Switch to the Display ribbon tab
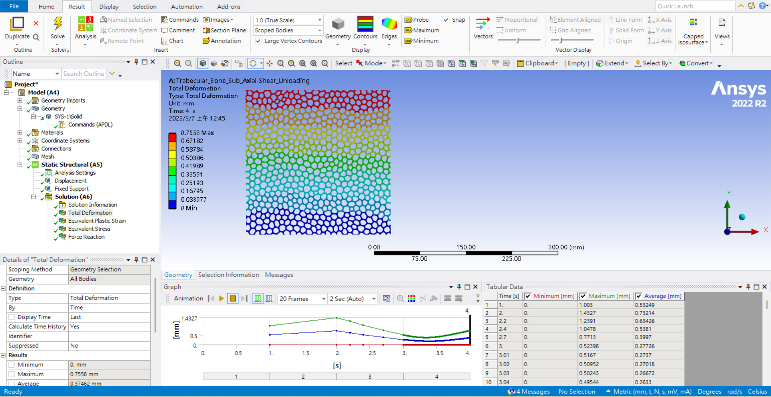The image size is (771, 397). click(x=109, y=7)
